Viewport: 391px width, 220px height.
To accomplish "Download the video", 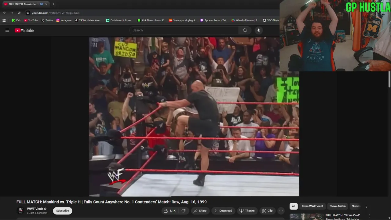I will pyautogui.click(x=223, y=211).
